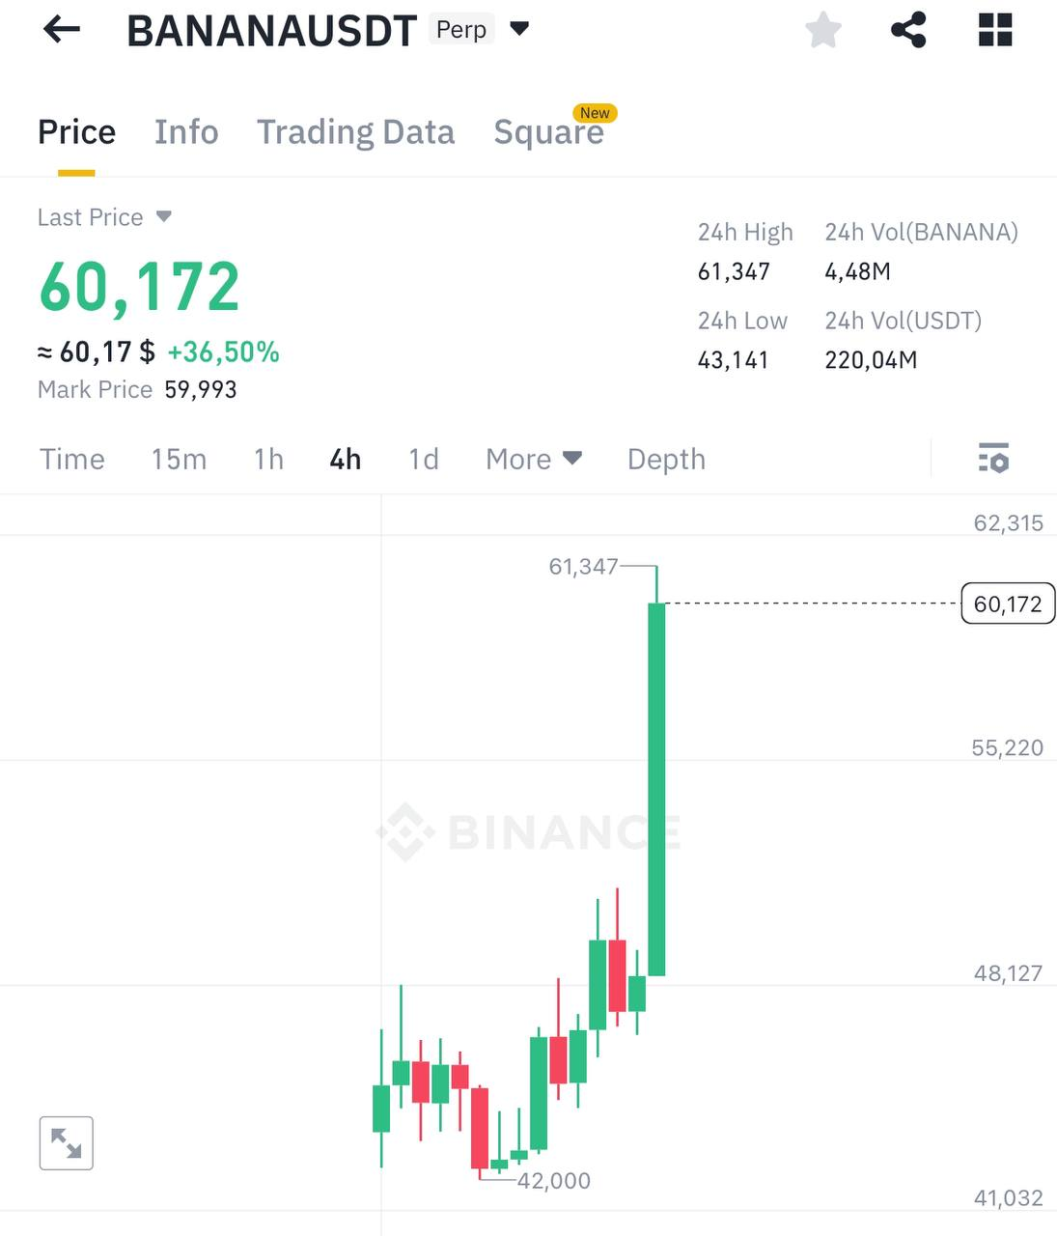Open the four-square grid menu icon
The image size is (1057, 1236).
(x=995, y=30)
